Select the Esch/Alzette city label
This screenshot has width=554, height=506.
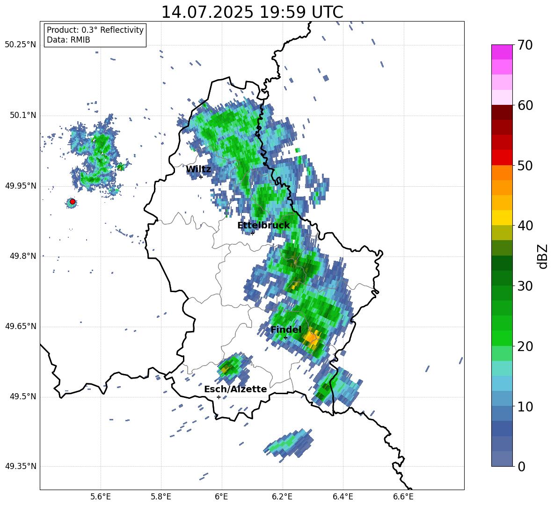[x=235, y=389]
